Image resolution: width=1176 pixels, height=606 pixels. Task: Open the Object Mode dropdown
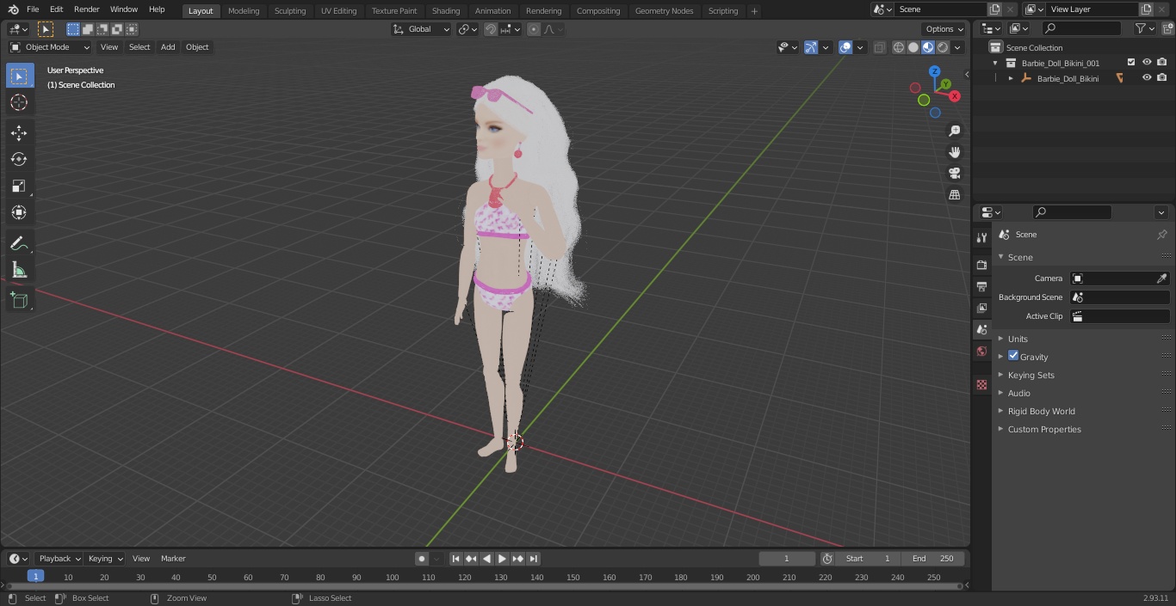pos(49,47)
